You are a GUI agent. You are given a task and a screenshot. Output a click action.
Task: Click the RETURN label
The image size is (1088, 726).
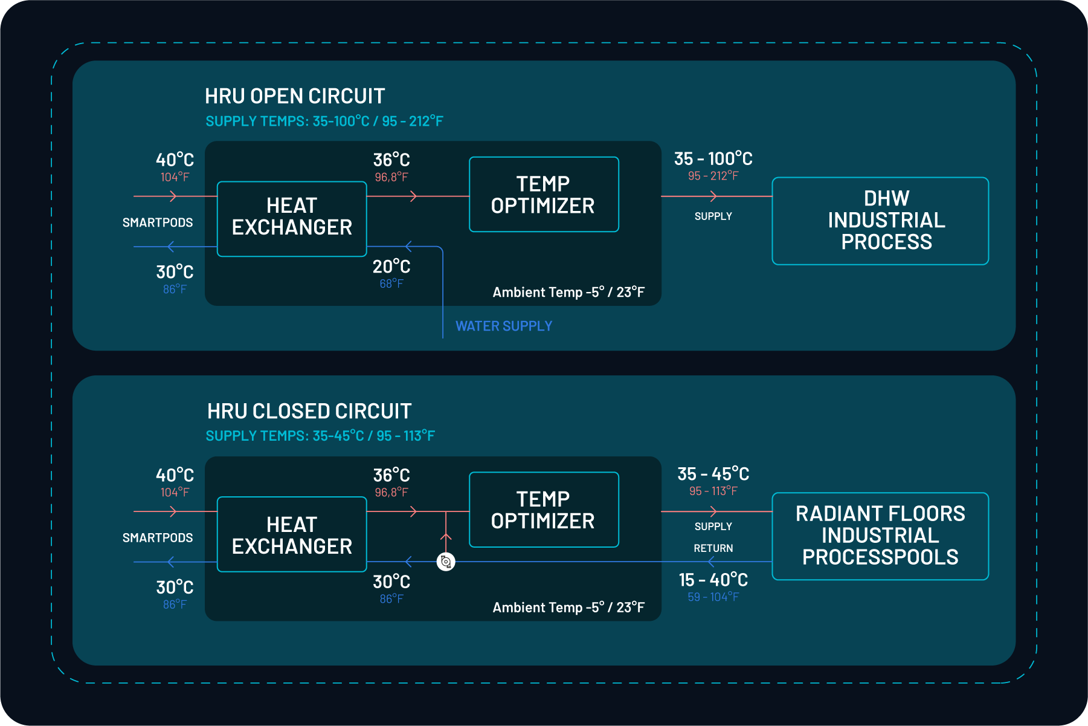click(713, 548)
